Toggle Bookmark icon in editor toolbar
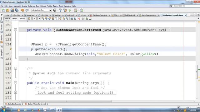 click(67, 19)
